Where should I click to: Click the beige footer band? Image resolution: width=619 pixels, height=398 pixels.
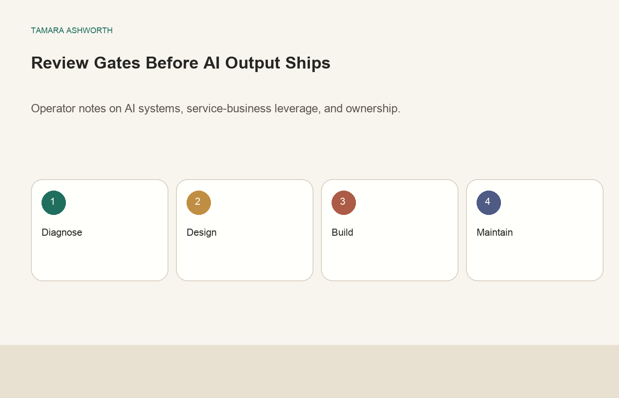click(309, 371)
